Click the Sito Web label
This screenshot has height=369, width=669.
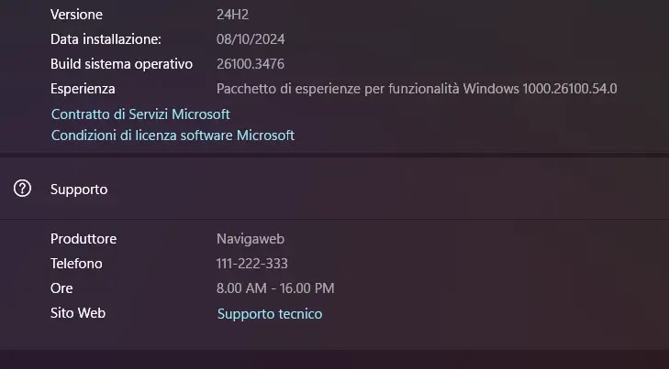click(x=78, y=313)
